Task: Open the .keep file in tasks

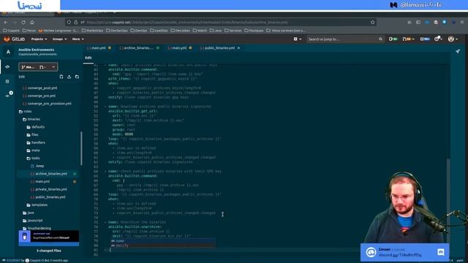Action: click(37, 166)
